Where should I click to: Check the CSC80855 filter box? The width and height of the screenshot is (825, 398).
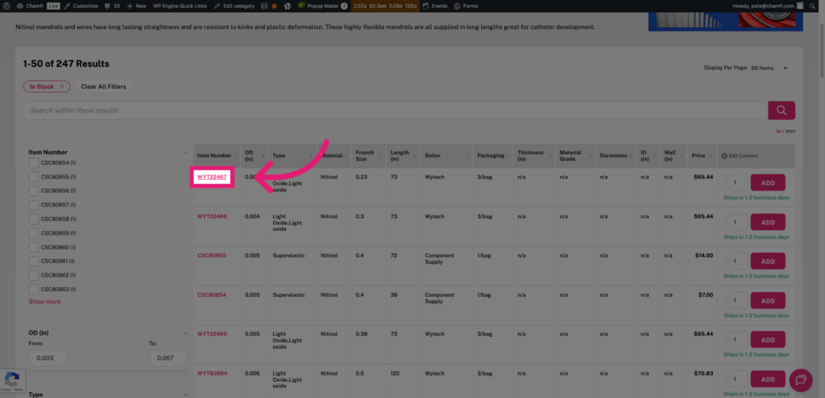click(x=34, y=177)
